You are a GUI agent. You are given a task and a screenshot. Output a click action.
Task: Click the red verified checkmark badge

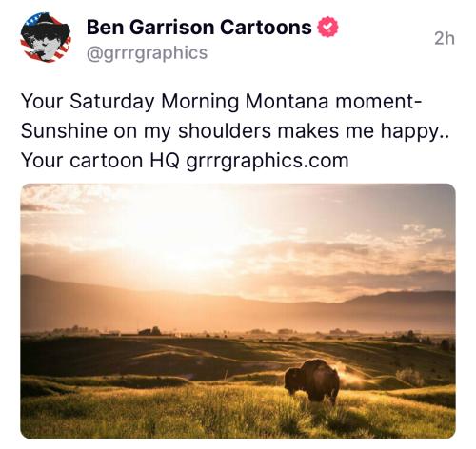pyautogui.click(x=327, y=28)
